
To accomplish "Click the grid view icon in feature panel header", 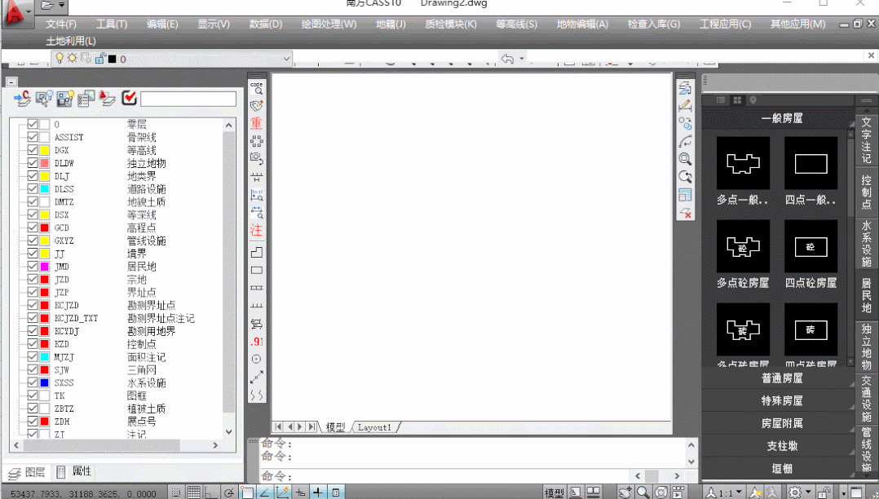I will (737, 99).
